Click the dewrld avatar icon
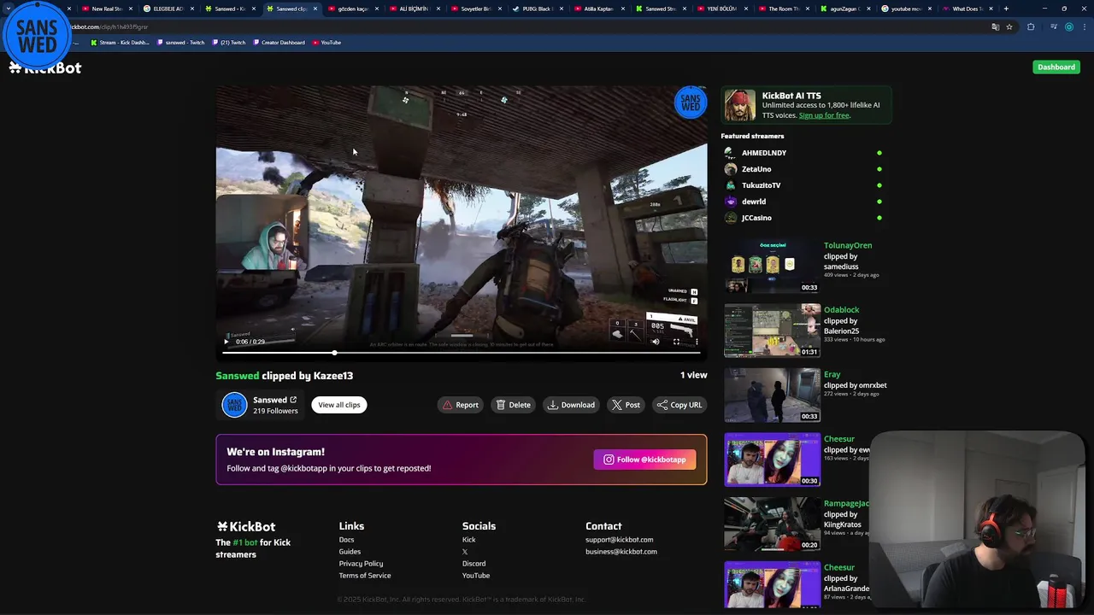 coord(730,202)
